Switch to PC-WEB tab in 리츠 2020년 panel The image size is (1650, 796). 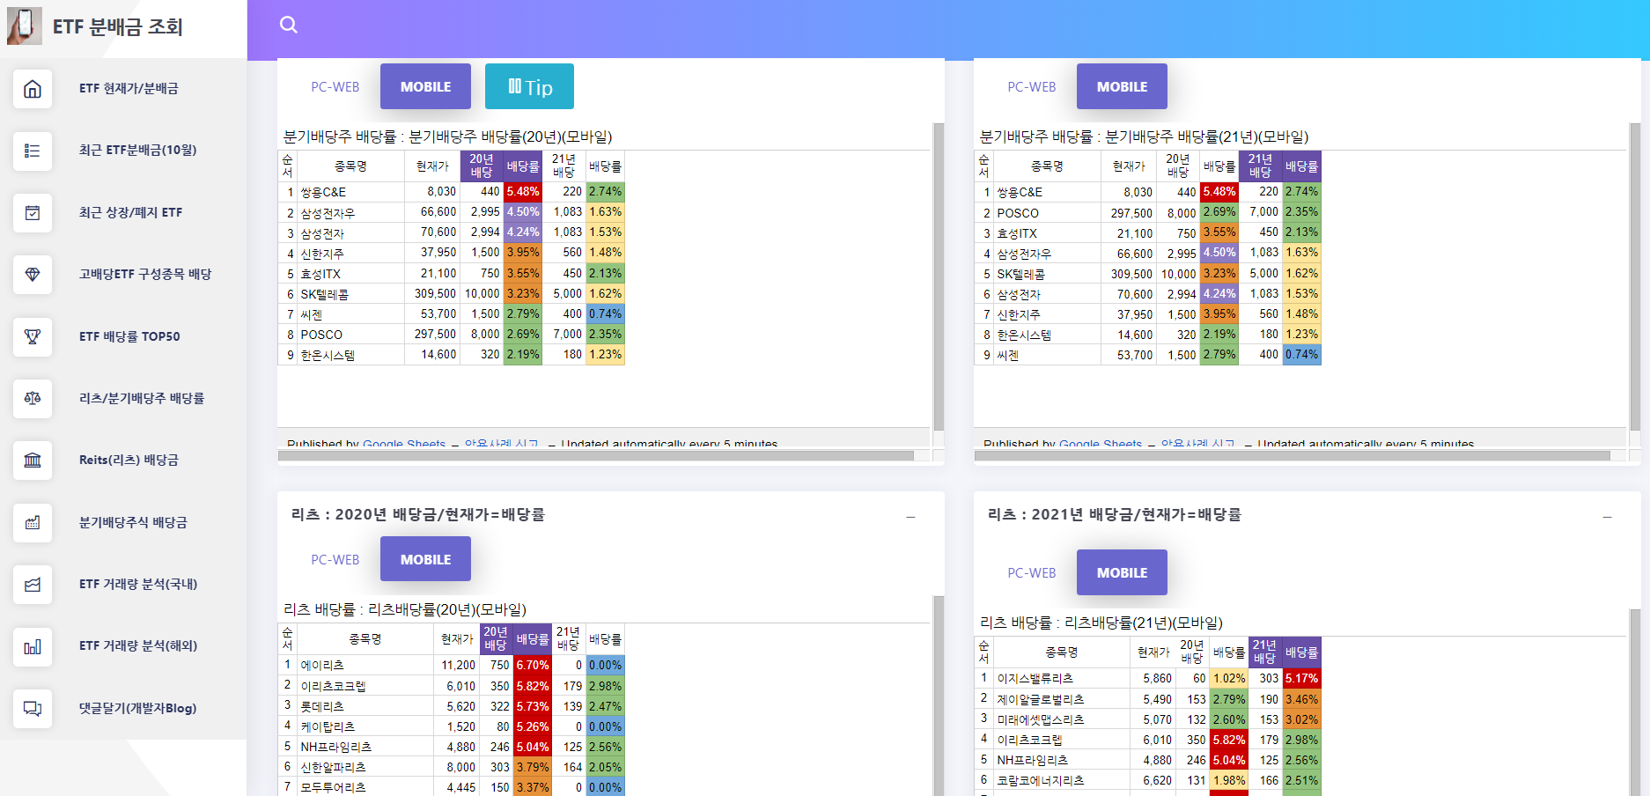[335, 560]
